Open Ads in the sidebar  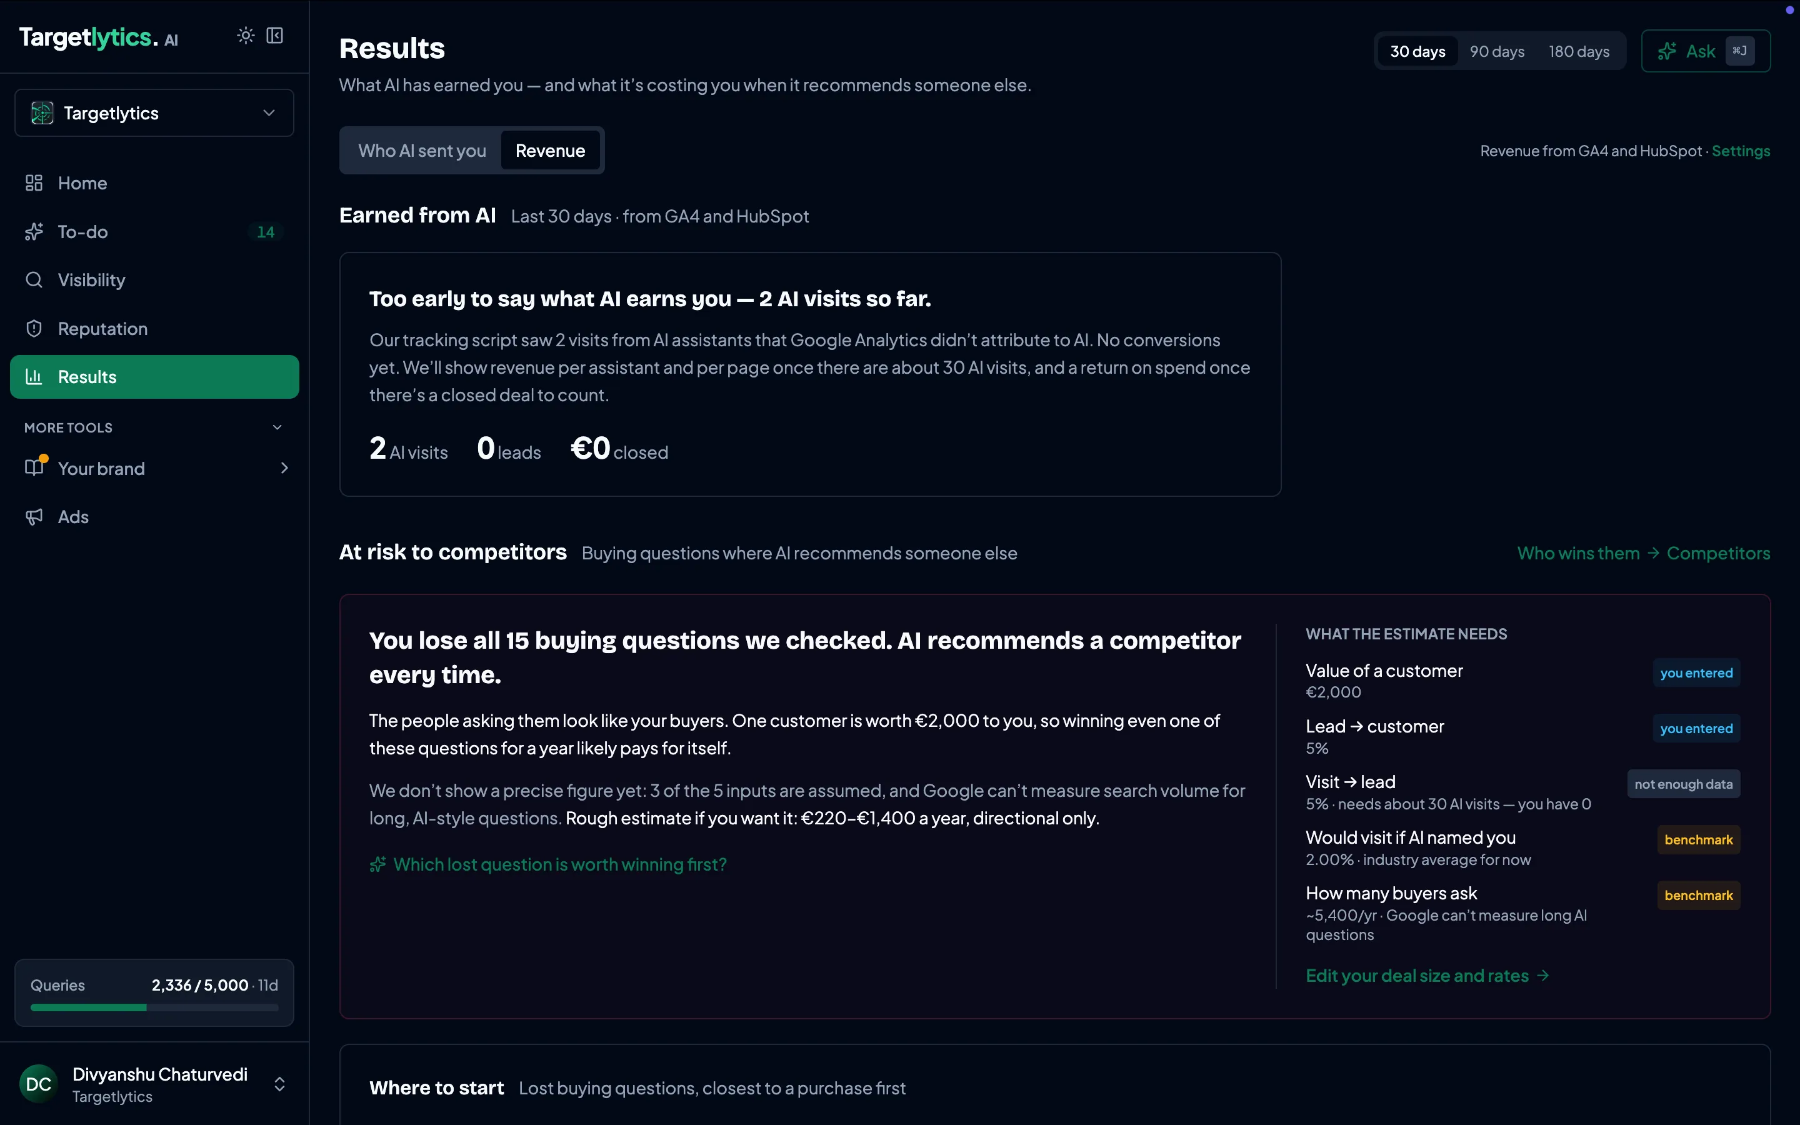154,516
